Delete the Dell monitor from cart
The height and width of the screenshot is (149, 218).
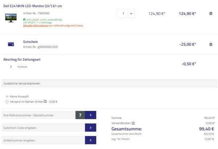(x=211, y=13)
